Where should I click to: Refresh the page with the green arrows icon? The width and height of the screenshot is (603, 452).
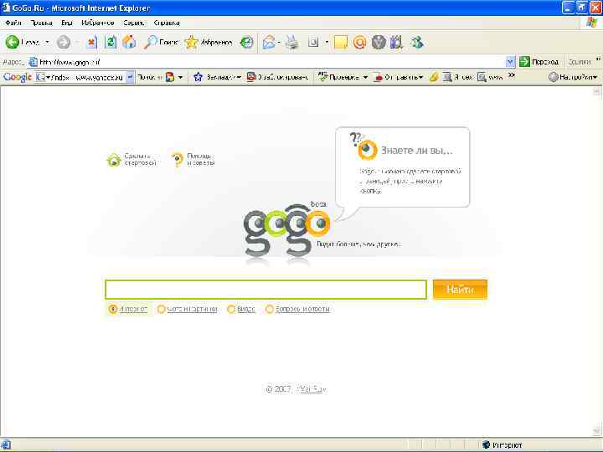[111, 43]
